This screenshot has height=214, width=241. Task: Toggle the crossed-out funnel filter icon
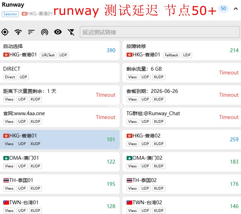(x=71, y=32)
